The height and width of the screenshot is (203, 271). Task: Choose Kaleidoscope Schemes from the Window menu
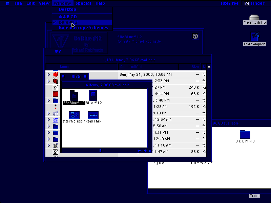pyautogui.click(x=82, y=28)
